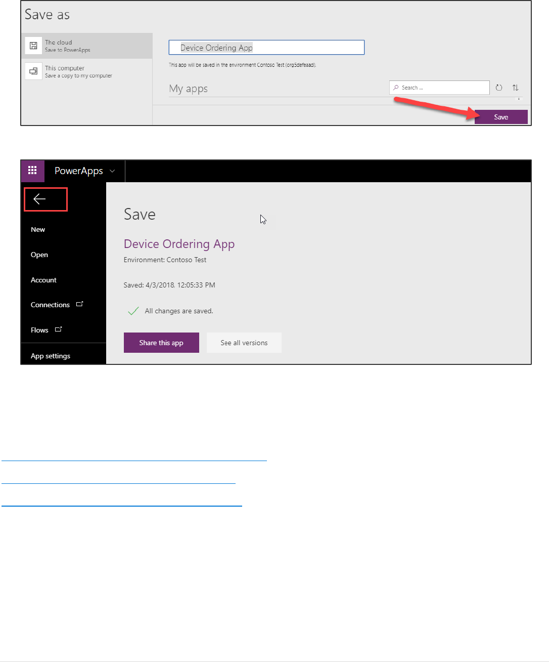
Task: Select The cloud save option
Action: (87, 46)
